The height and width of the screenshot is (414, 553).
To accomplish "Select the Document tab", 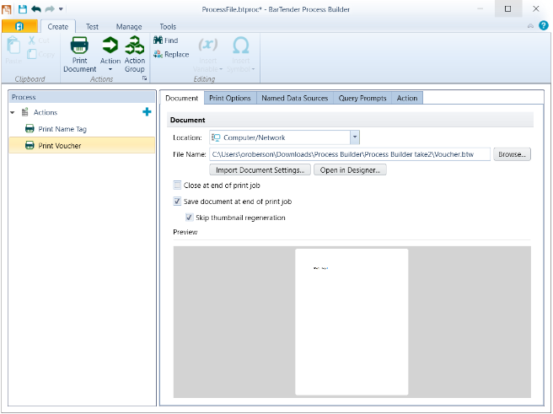I will pyautogui.click(x=181, y=98).
